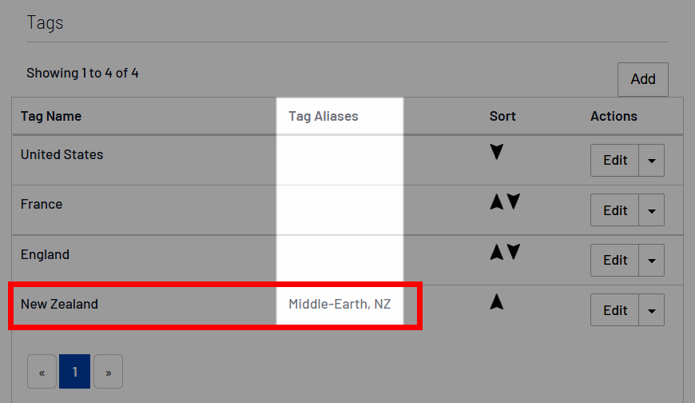Screen dimensions: 695x403
Task: Expand England row actions dropdown
Action: click(x=652, y=261)
